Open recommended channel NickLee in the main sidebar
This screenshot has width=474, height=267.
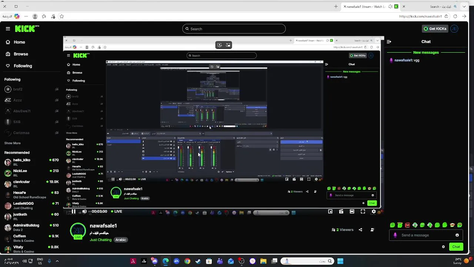(31, 173)
